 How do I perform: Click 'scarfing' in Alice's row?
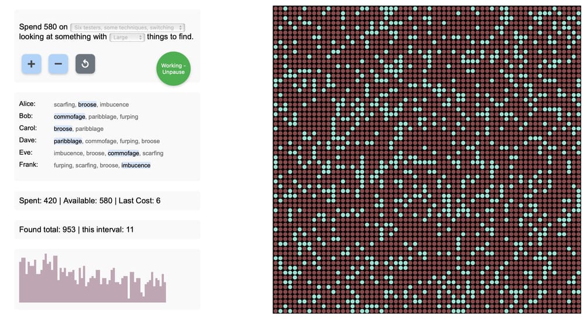click(64, 104)
